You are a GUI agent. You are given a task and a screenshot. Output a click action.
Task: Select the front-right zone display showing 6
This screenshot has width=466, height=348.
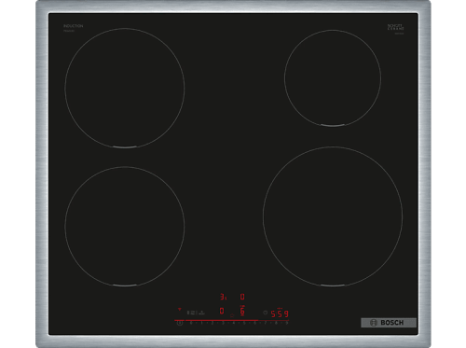(x=242, y=311)
